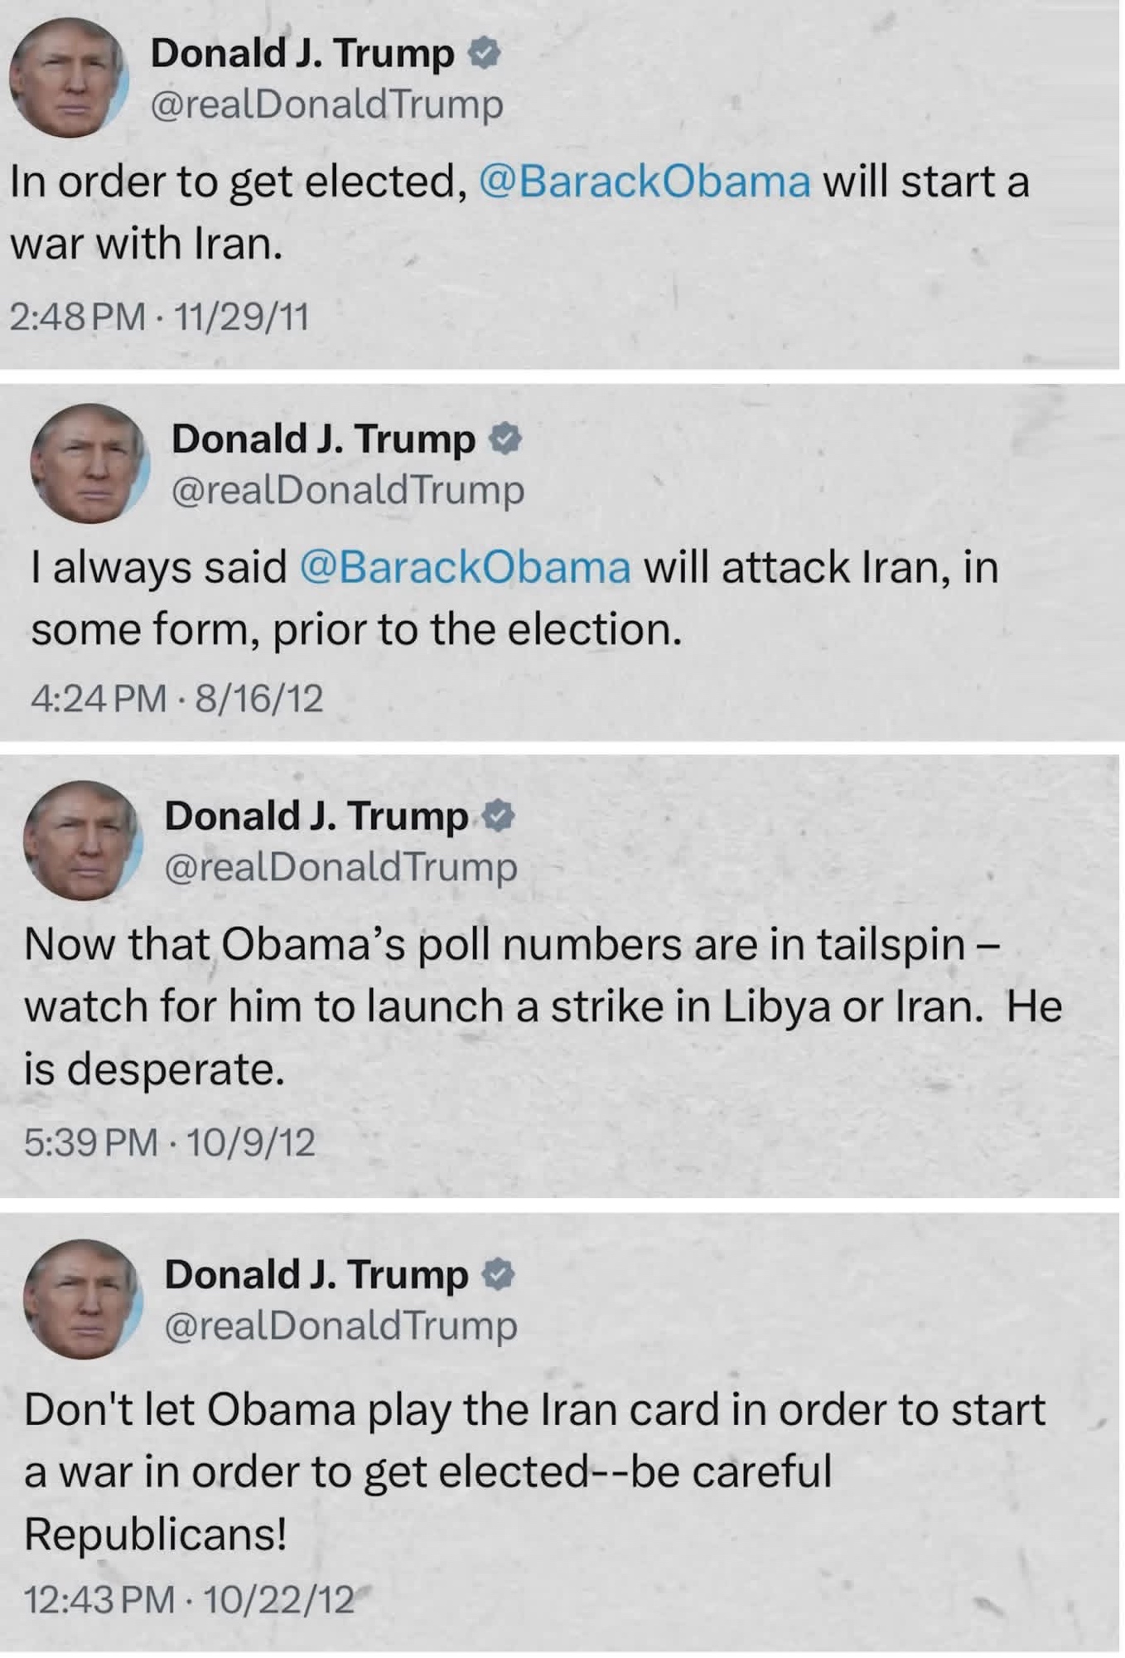This screenshot has height=1658, width=1125.
Task: Open the avatar on the 10/22/12 tweet
Action: pos(83,1299)
